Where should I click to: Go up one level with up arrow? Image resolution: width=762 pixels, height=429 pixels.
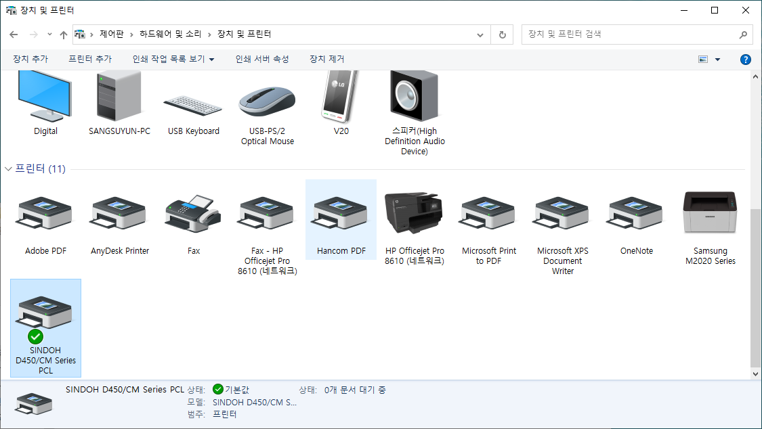click(x=64, y=35)
